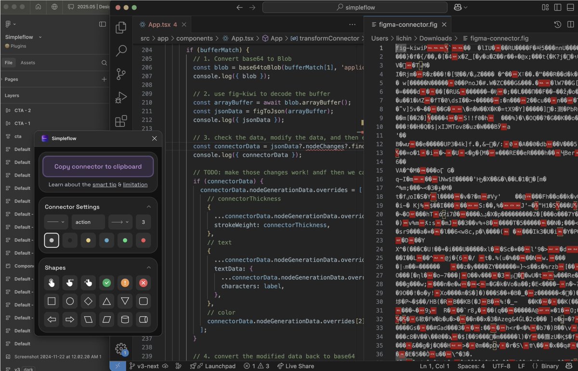
Task: Open the Figma main menu dropdown
Action: click(11, 24)
